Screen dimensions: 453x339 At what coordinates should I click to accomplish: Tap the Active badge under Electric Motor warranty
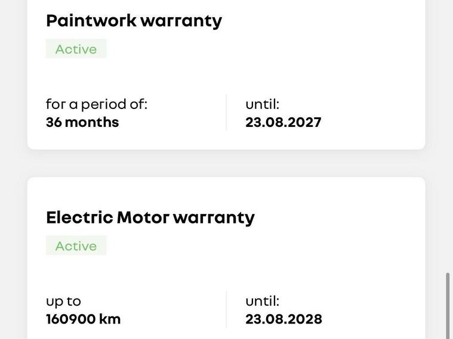point(76,245)
